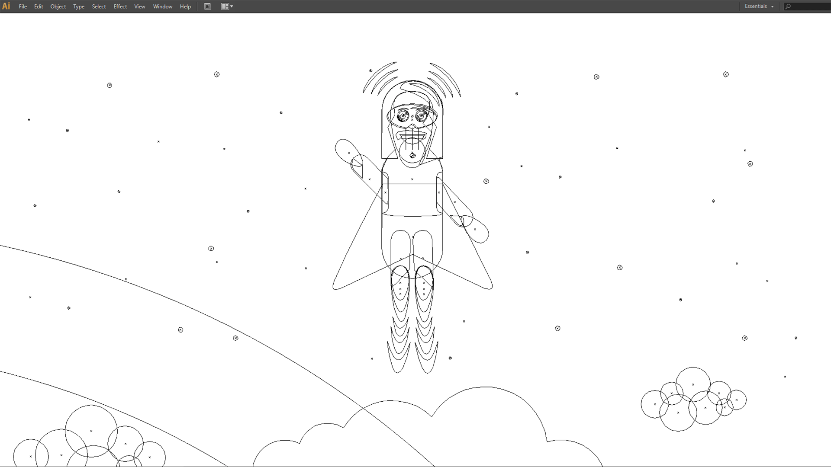
Task: Open the Select menu
Action: coord(99,6)
